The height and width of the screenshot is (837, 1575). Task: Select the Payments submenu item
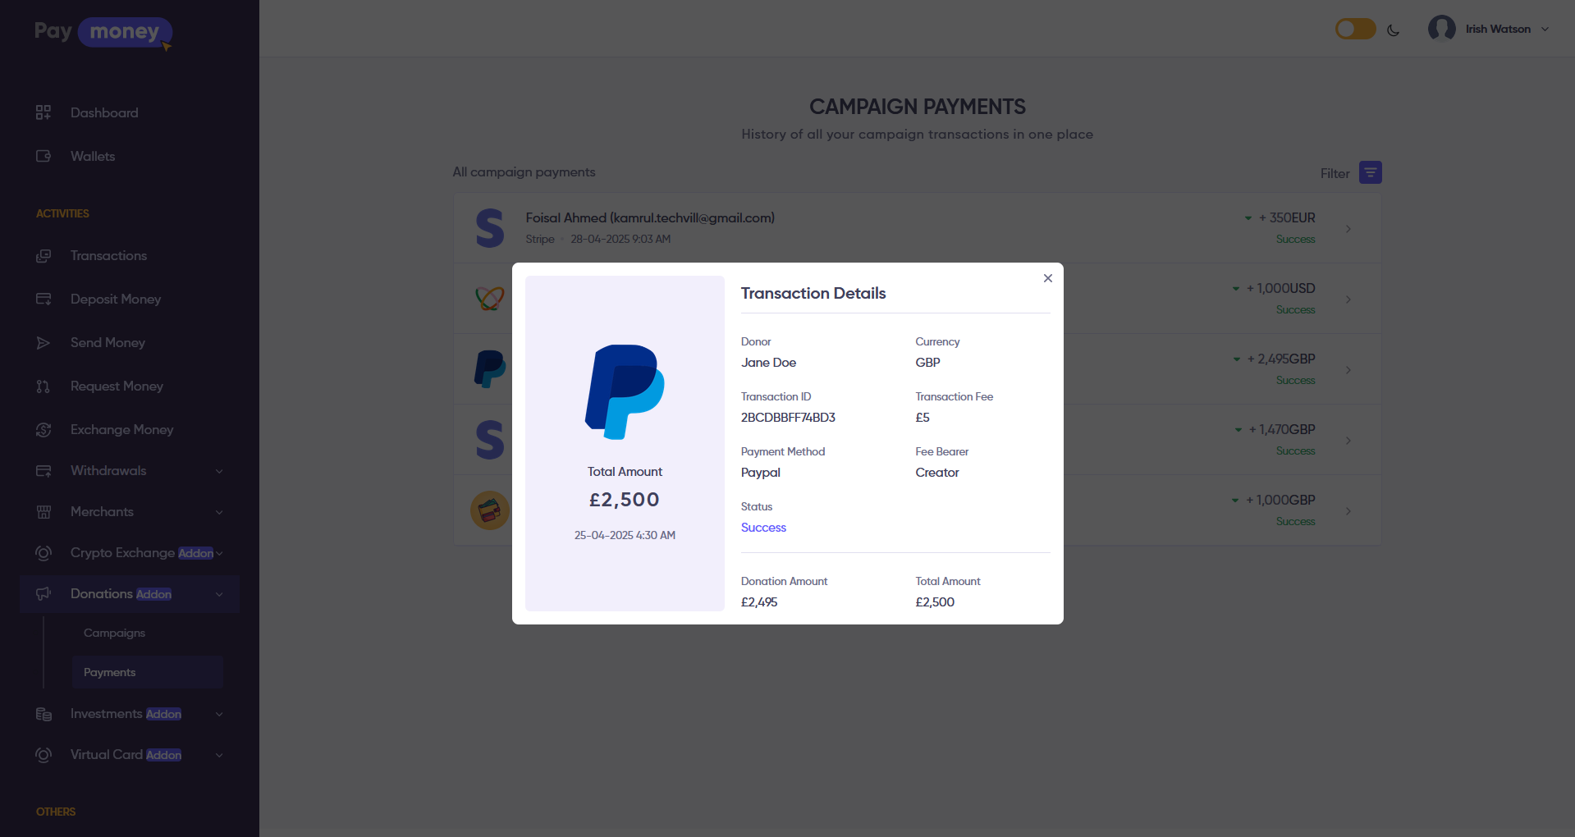click(110, 672)
